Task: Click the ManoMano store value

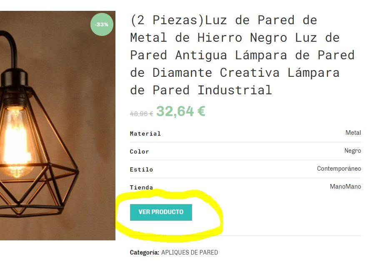Action: [x=345, y=187]
